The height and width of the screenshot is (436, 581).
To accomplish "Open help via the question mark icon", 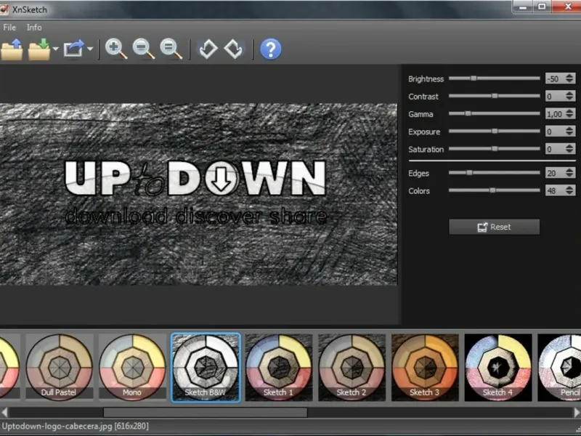I will tap(270, 49).
